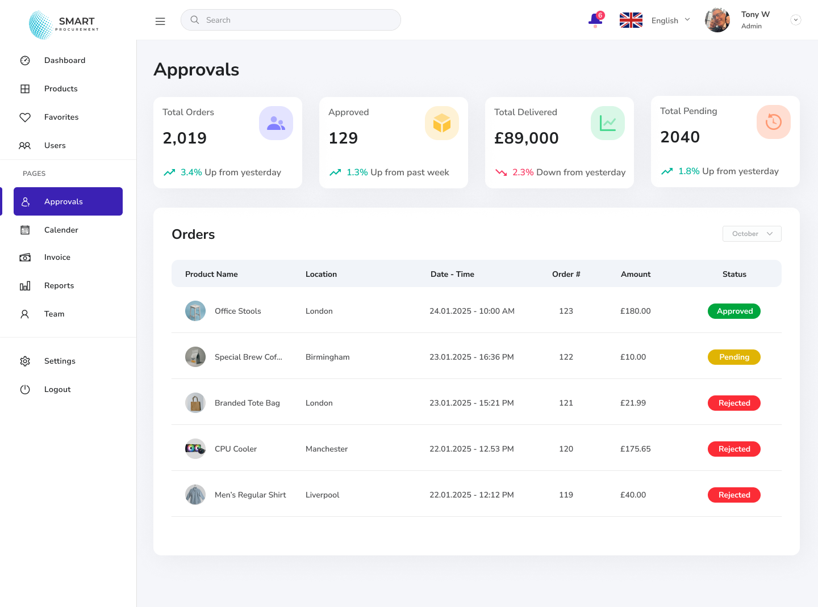This screenshot has width=818, height=607.
Task: Click the UK flag icon
Action: coord(631,20)
